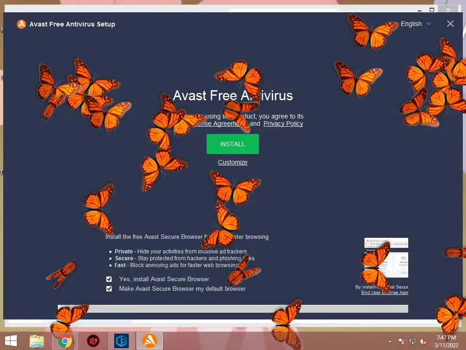Click the 'Fast' bullet text
466x350 pixels.
[x=177, y=265]
